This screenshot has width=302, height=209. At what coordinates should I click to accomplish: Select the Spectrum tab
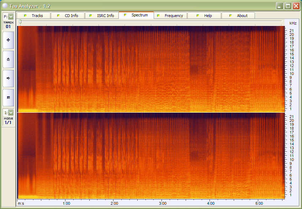click(x=136, y=15)
